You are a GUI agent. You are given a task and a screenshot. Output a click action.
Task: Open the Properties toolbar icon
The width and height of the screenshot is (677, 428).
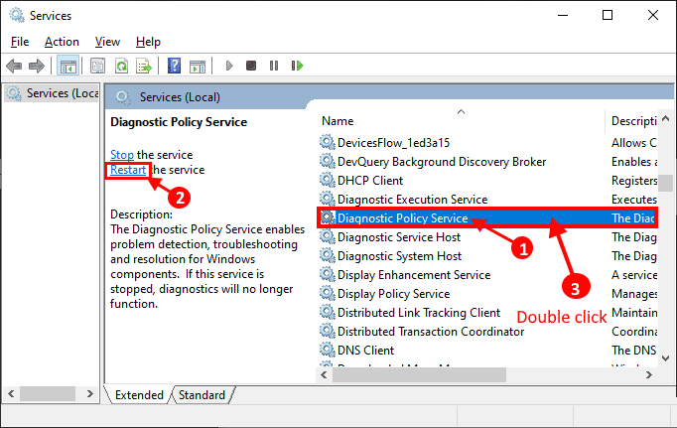point(97,66)
